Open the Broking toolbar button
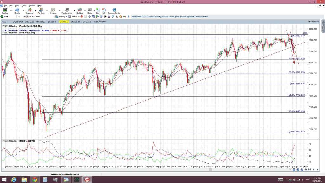Image resolution: width=325 pixels, height=183 pixels. click(80, 11)
